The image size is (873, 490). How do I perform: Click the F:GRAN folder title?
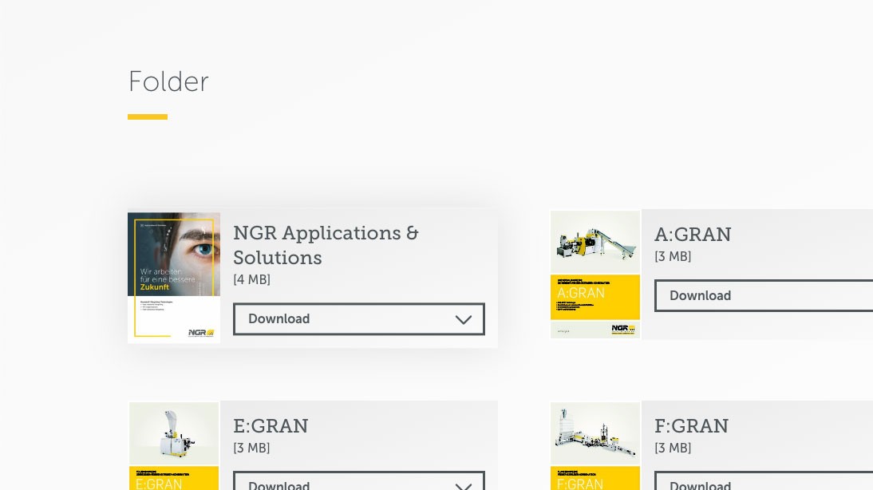tap(692, 426)
